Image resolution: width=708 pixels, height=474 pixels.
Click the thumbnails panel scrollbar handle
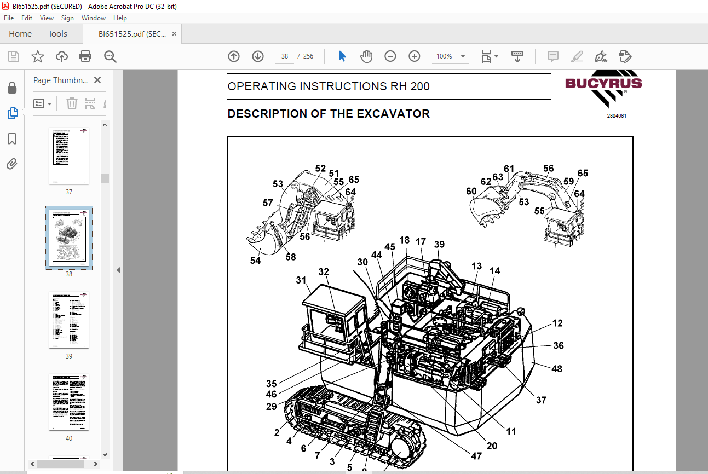(105, 178)
